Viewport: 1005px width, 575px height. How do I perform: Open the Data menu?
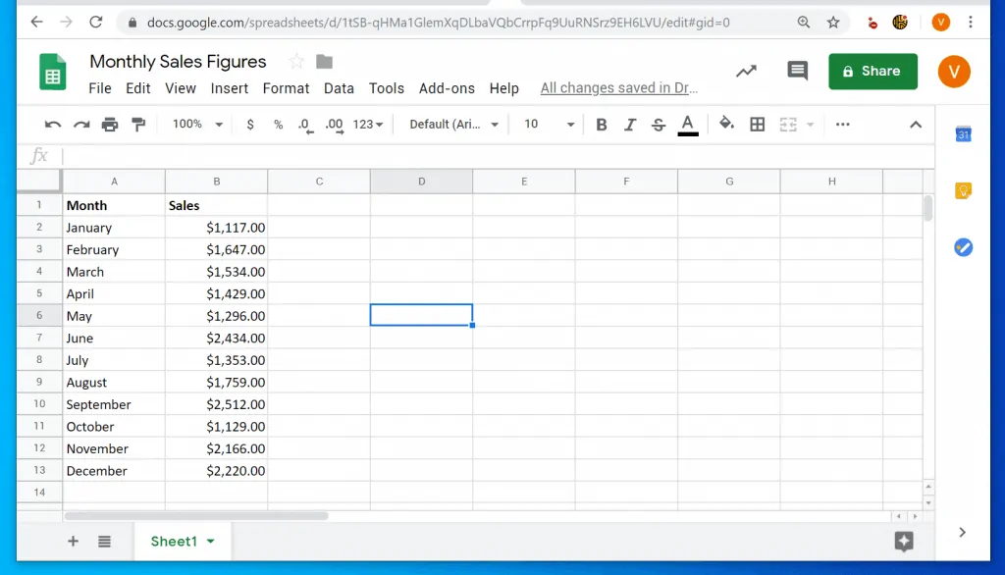339,88
